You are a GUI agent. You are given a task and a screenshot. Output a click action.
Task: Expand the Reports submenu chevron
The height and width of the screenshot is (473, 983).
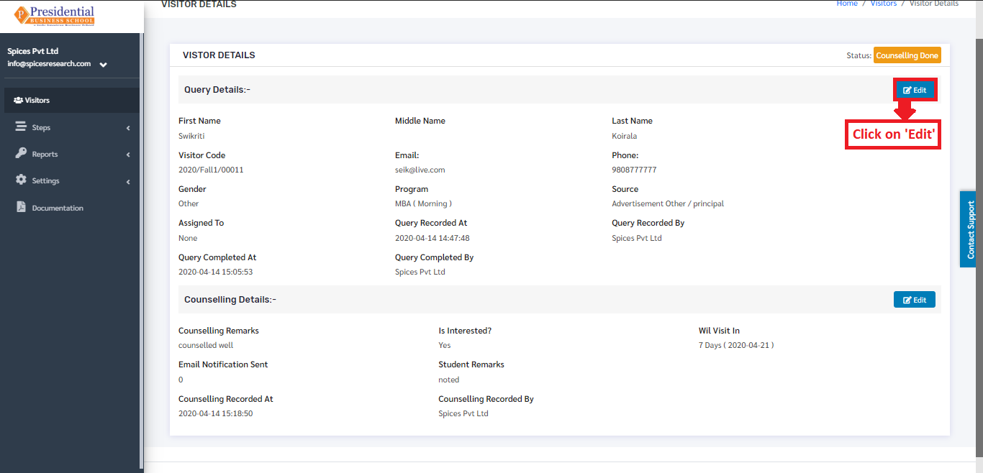(x=128, y=155)
